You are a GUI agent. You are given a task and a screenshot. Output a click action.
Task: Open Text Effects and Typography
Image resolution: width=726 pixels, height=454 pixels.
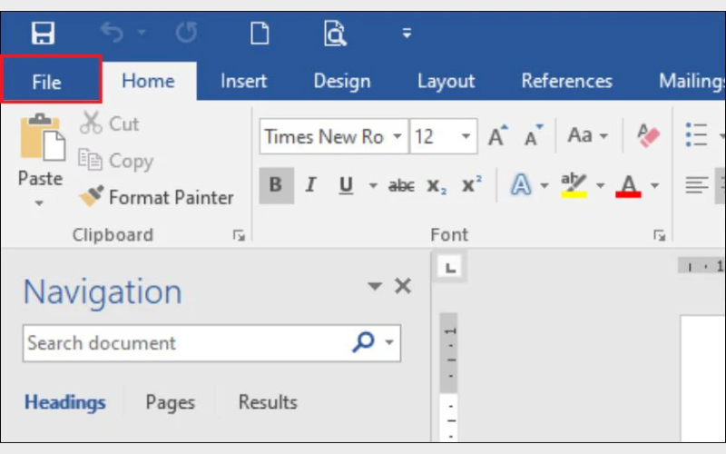coord(521,185)
